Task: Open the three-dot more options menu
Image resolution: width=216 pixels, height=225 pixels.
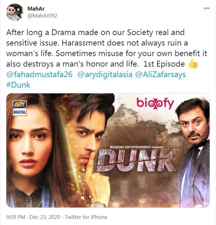Action: point(207,8)
